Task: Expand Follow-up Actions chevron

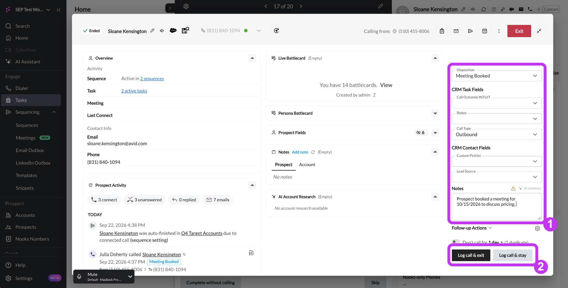Action: 490,228
